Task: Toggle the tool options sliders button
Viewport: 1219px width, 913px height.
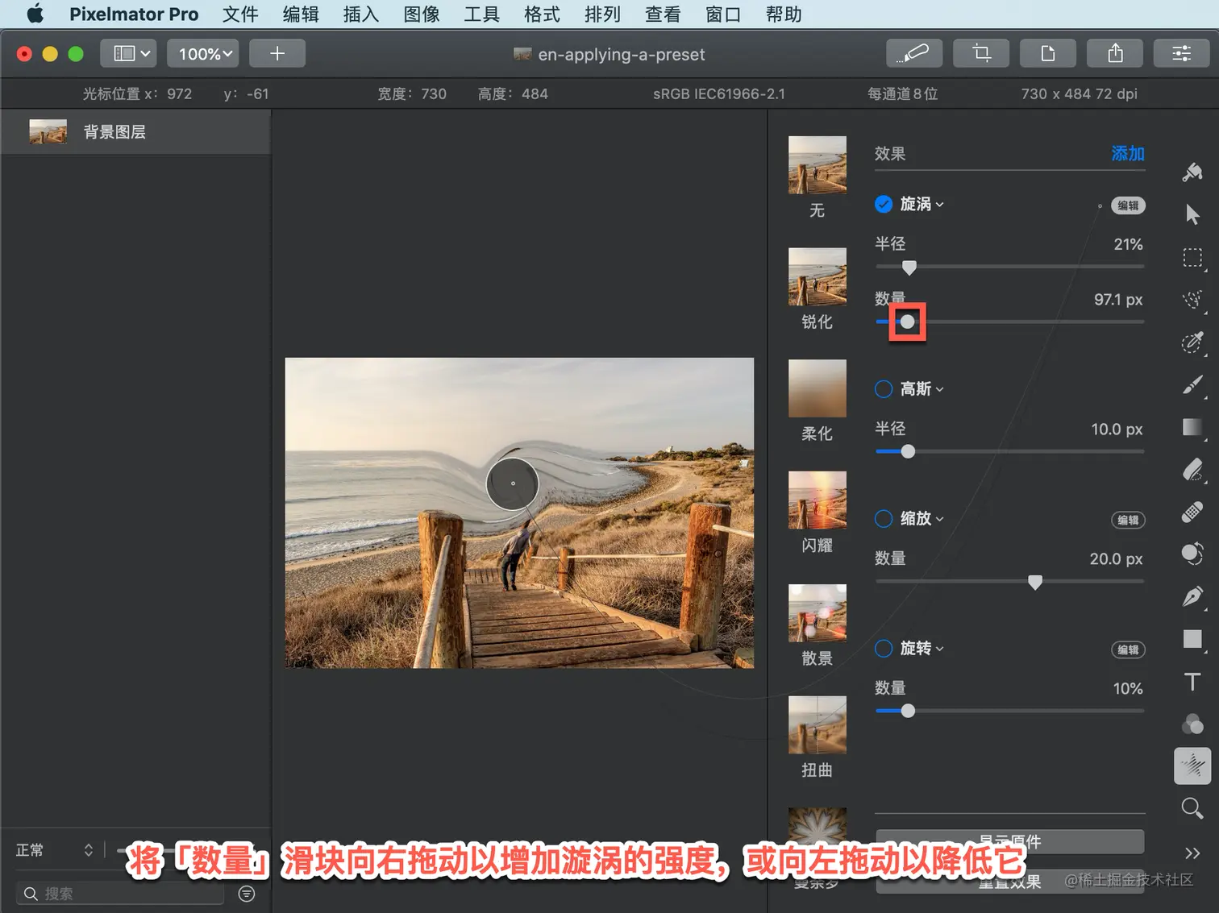Action: pos(1182,53)
